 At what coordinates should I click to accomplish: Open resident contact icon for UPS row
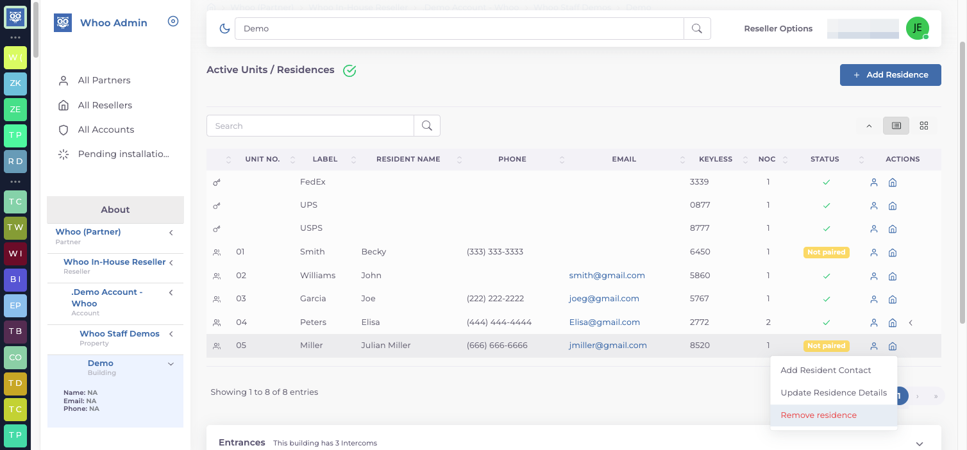click(x=873, y=206)
